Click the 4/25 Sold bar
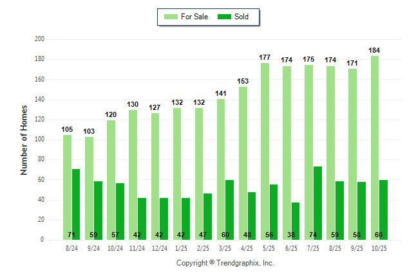416x279 pixels. point(252,216)
